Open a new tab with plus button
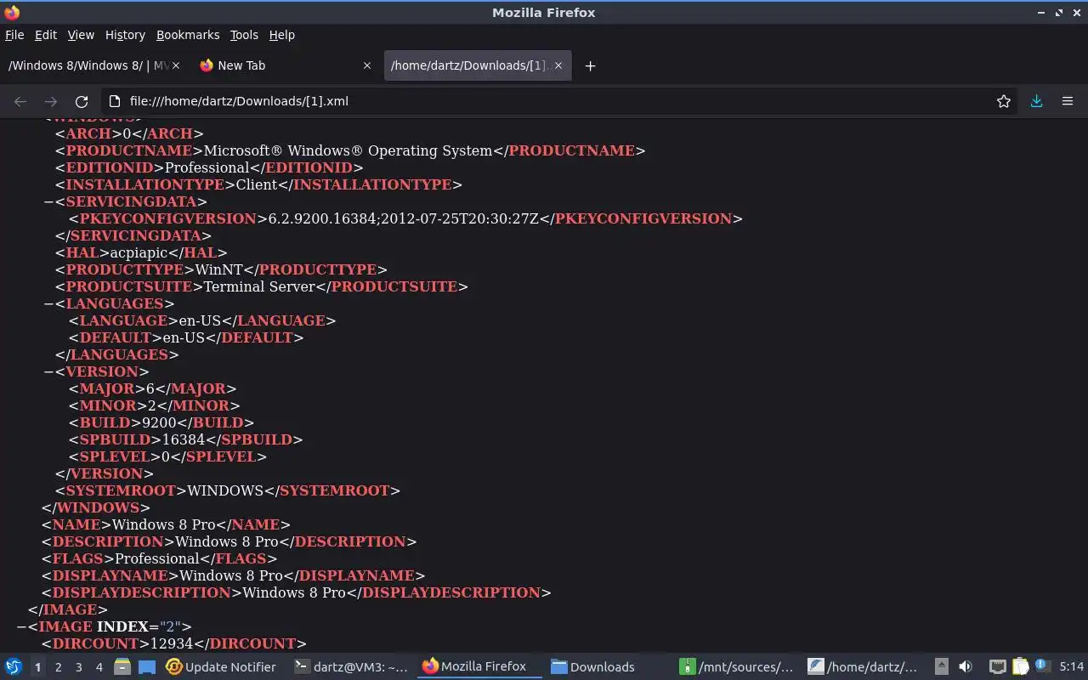The width and height of the screenshot is (1088, 680). 590,65
